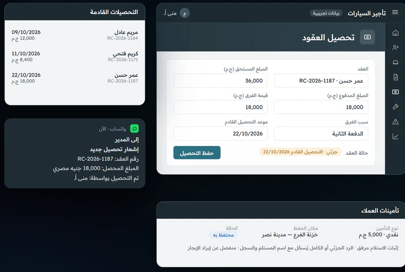Click date 11/10/2026 in upcoming collections
Screen dimensions: 405x272
click(26, 54)
